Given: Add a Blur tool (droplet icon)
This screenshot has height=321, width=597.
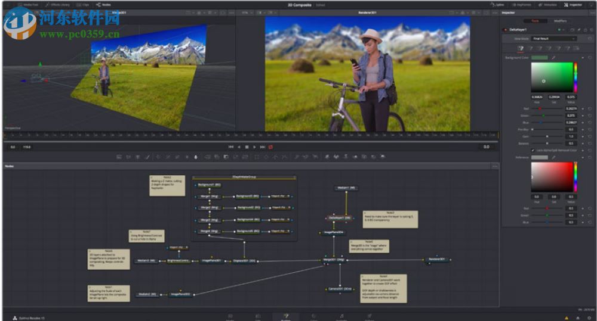Looking at the screenshot, I should pos(196,157).
